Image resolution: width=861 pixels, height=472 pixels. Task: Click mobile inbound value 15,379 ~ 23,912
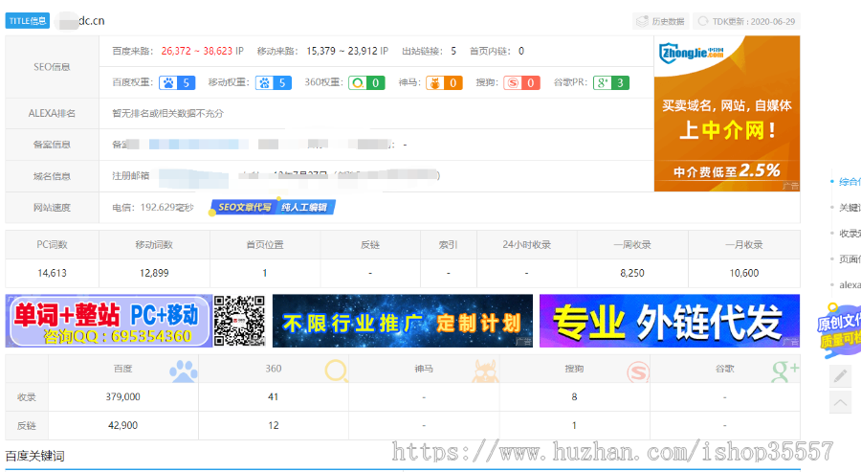tap(342, 51)
